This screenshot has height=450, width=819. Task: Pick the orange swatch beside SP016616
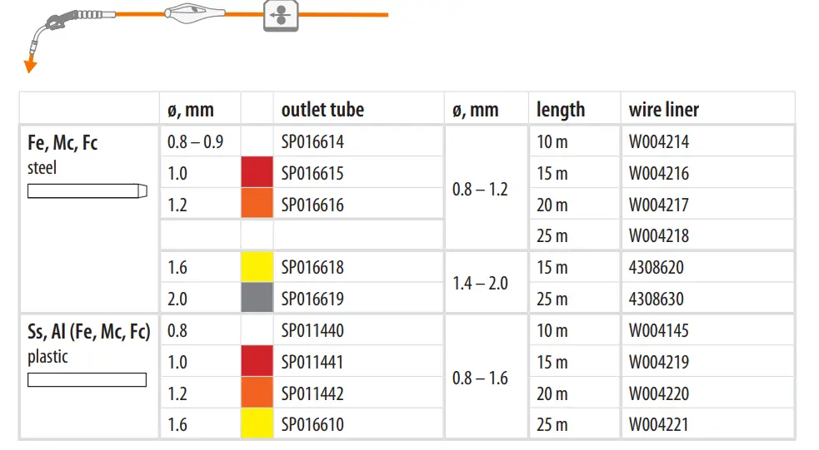(x=257, y=205)
